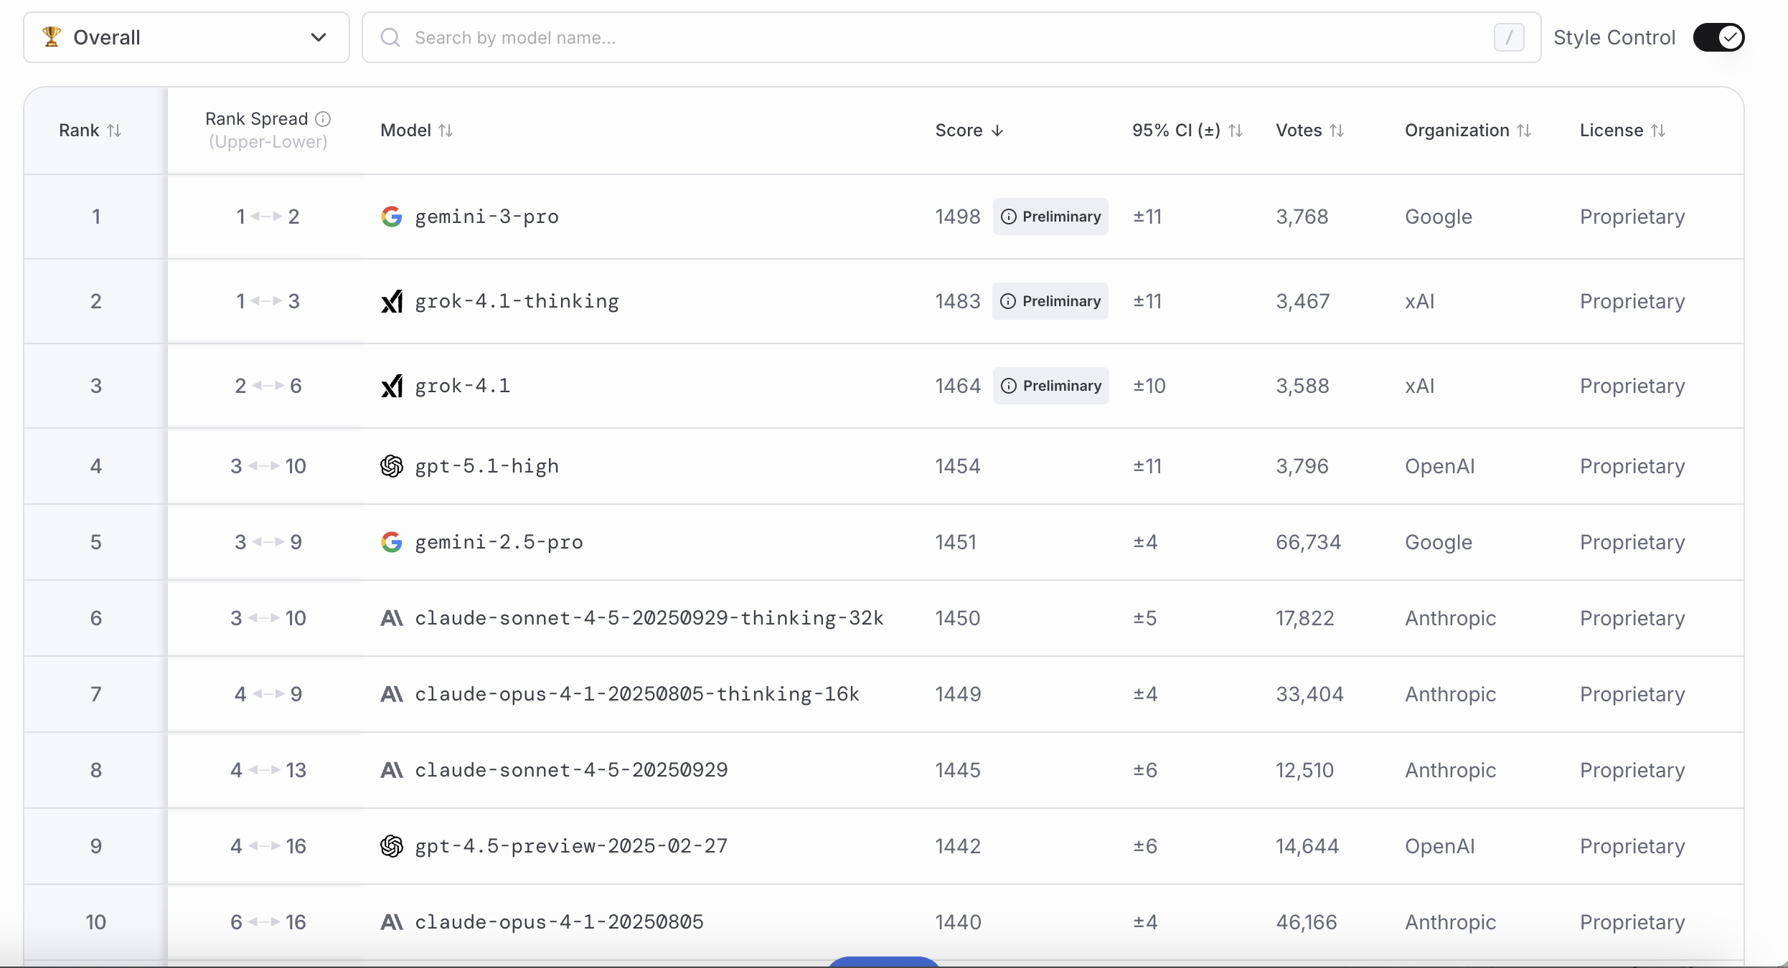Click the magnifying glass search icon
This screenshot has width=1788, height=968.
pyautogui.click(x=390, y=37)
